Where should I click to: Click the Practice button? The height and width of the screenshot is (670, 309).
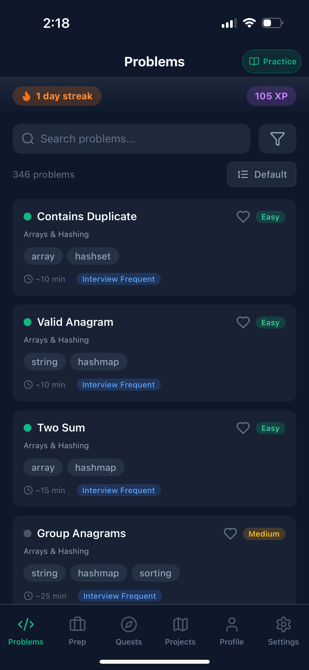(272, 61)
